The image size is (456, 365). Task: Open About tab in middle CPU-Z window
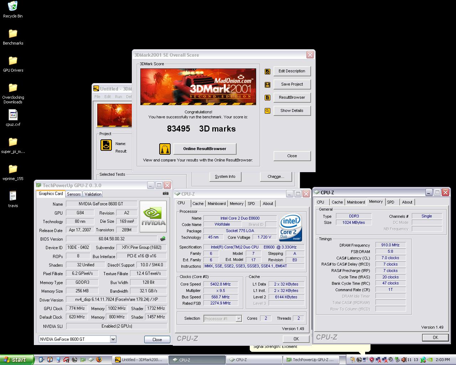click(x=268, y=204)
